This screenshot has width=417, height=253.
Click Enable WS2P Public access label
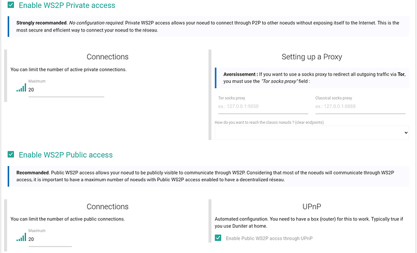click(x=65, y=155)
